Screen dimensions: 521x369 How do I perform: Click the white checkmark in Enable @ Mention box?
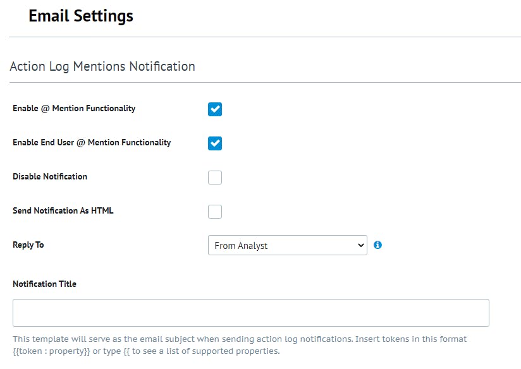[x=215, y=109]
